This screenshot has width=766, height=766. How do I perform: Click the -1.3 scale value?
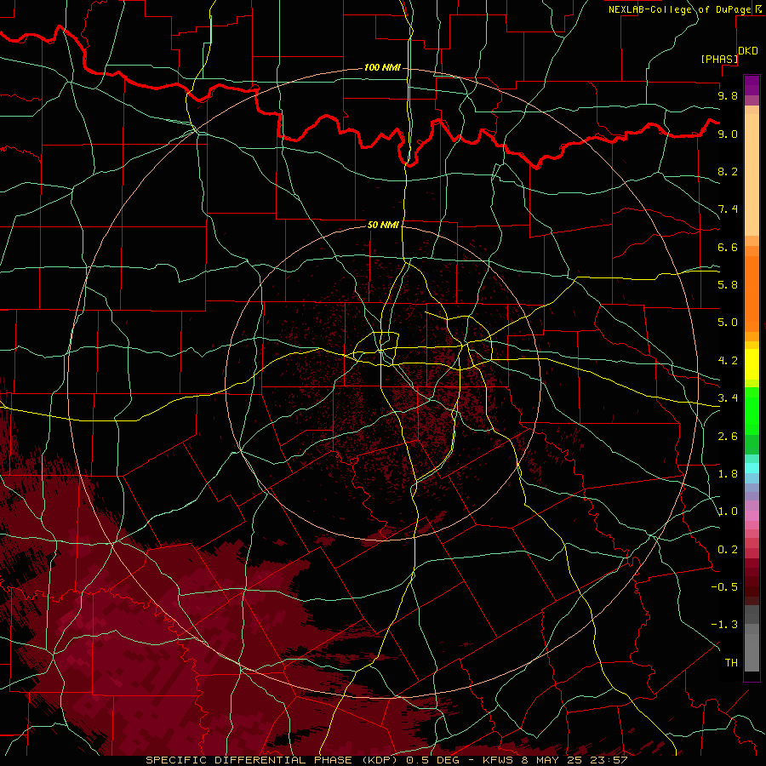(724, 625)
